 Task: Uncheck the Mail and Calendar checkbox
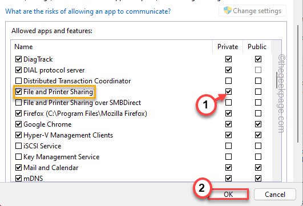click(18, 167)
